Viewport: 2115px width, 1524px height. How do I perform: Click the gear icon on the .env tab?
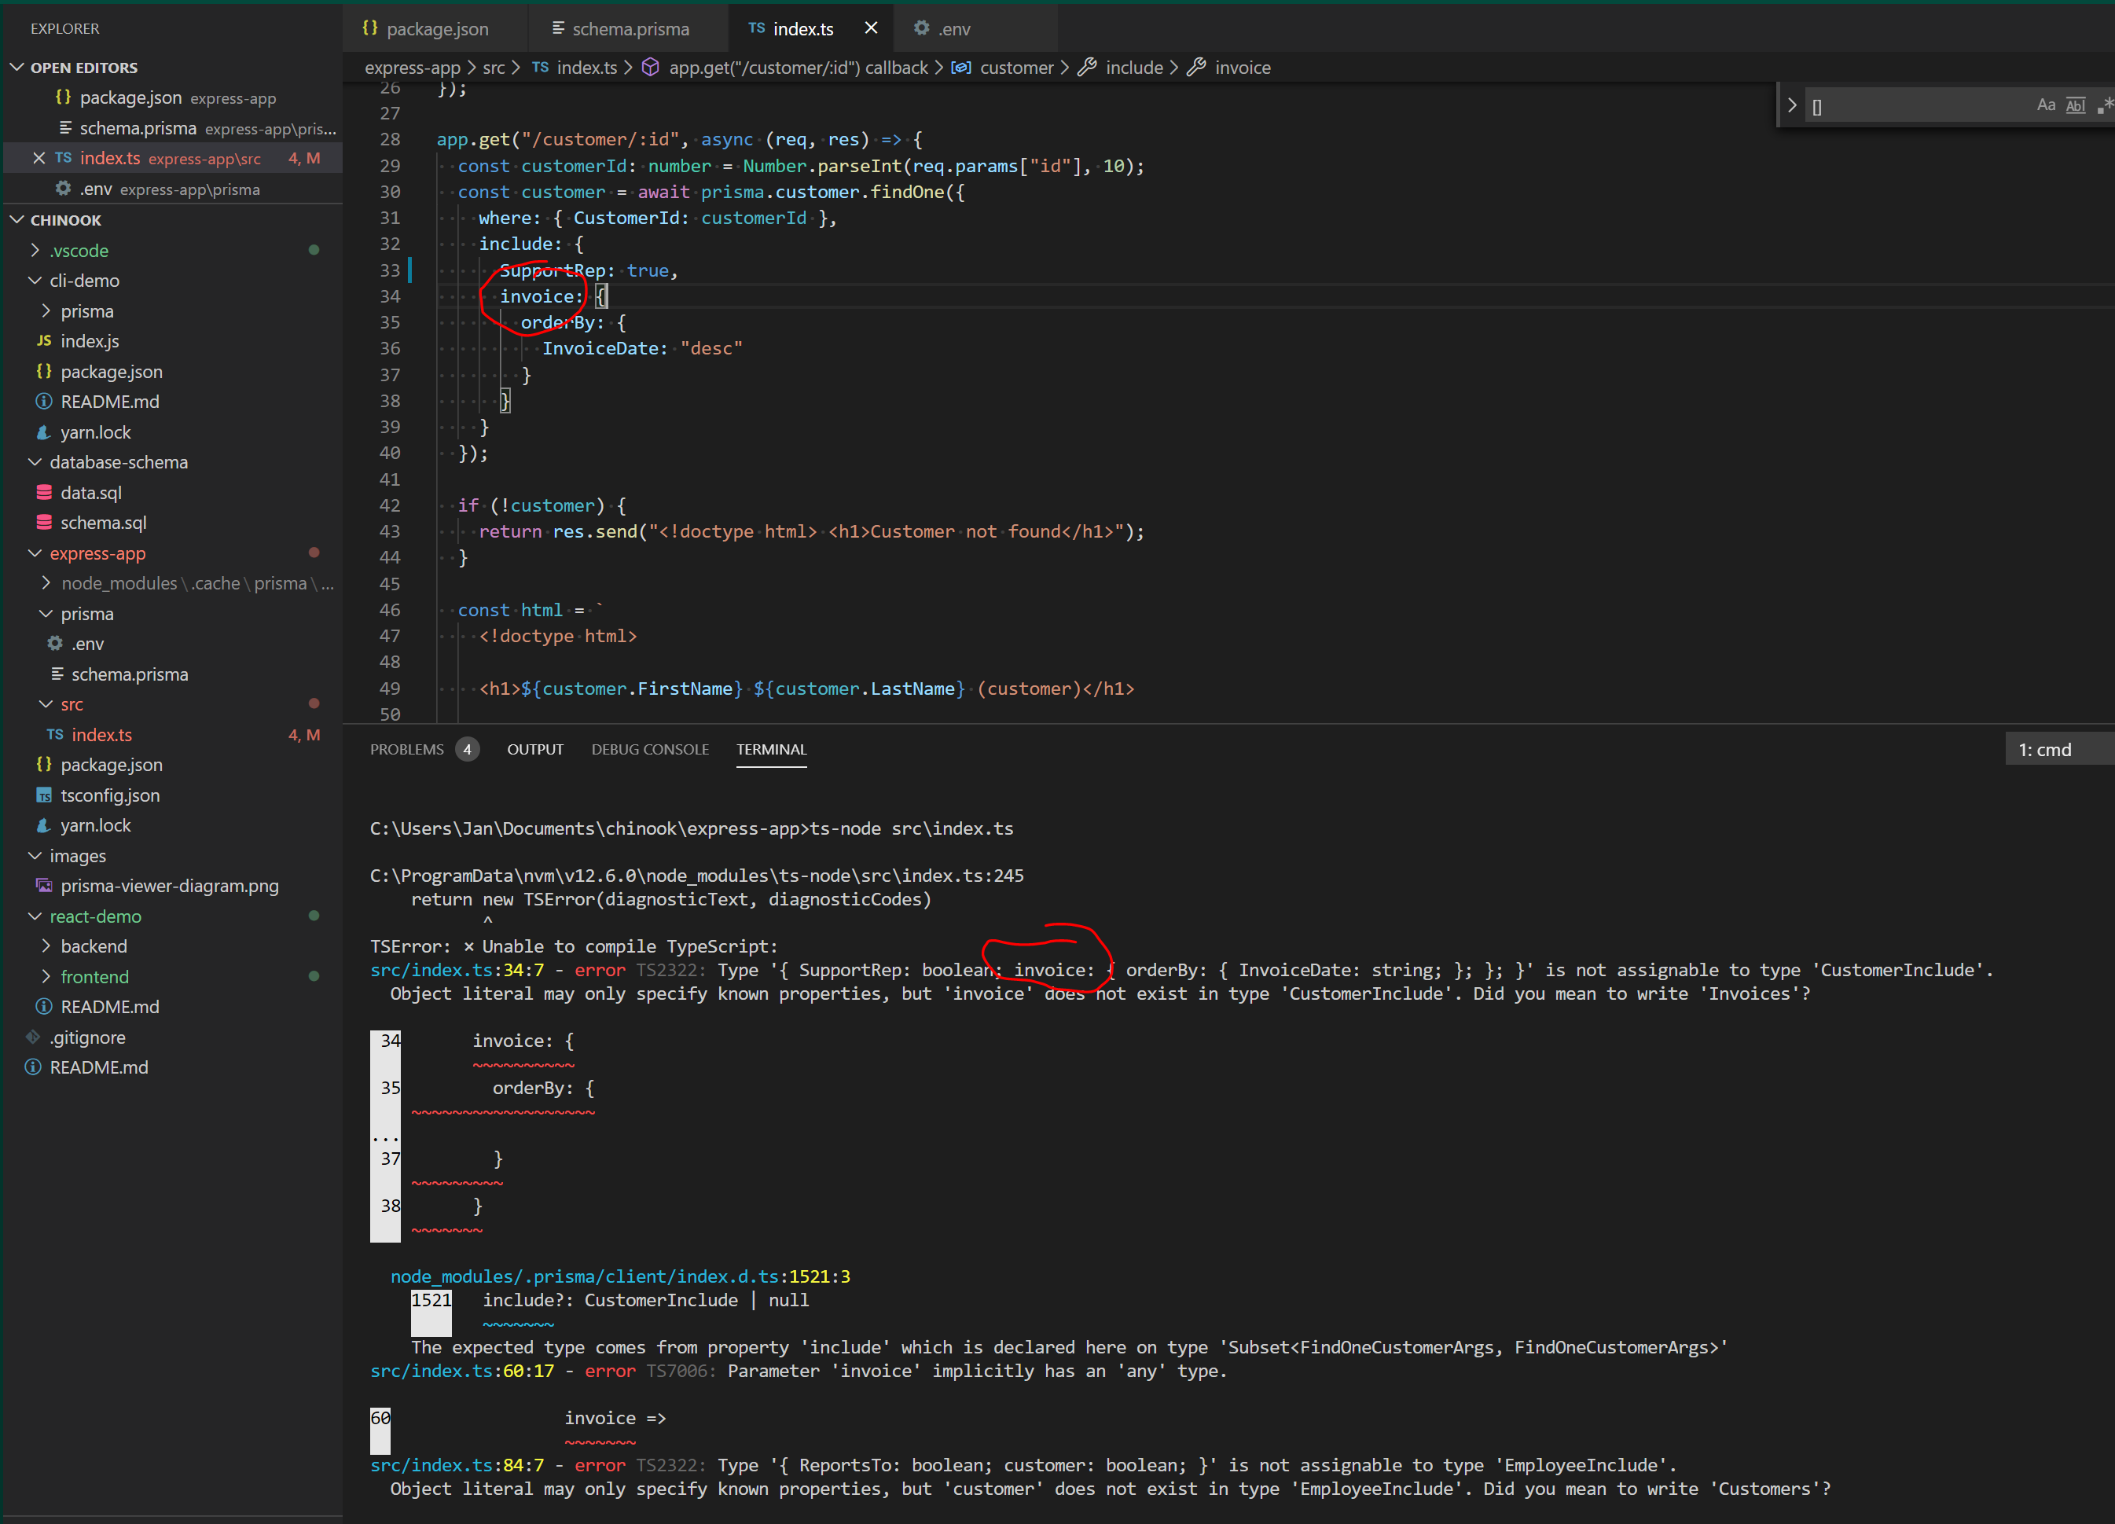[920, 28]
